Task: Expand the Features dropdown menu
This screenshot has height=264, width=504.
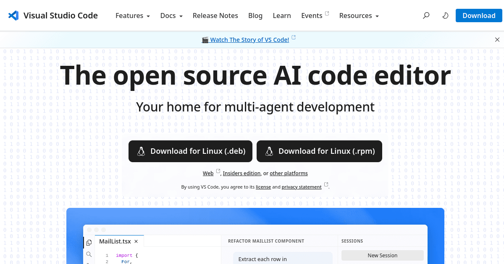Action: click(x=133, y=16)
